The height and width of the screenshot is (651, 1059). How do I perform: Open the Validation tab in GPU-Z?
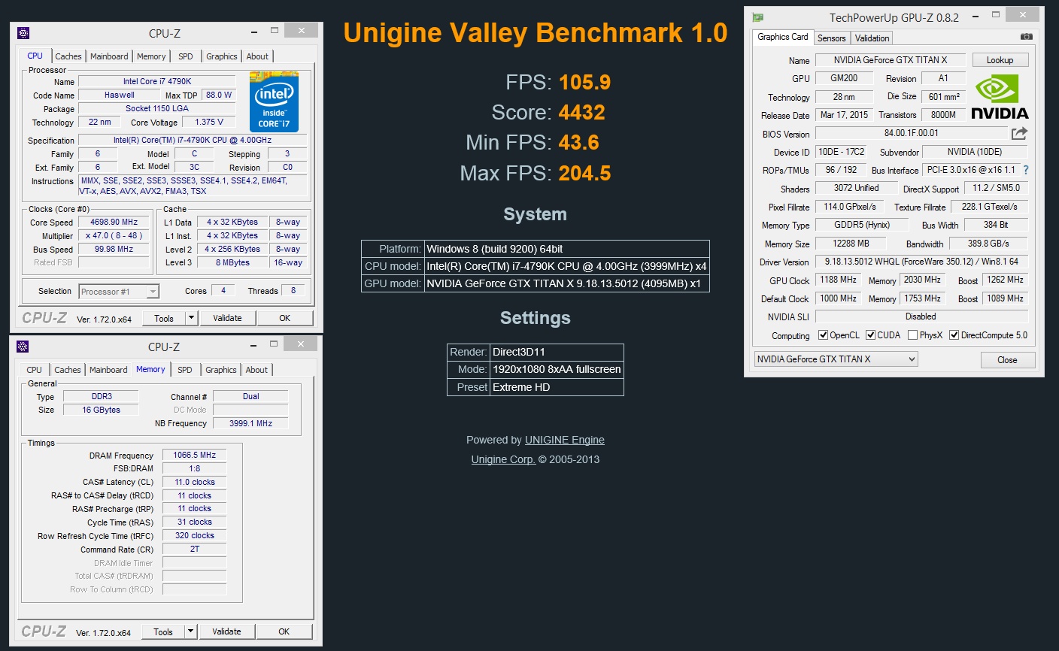[872, 38]
